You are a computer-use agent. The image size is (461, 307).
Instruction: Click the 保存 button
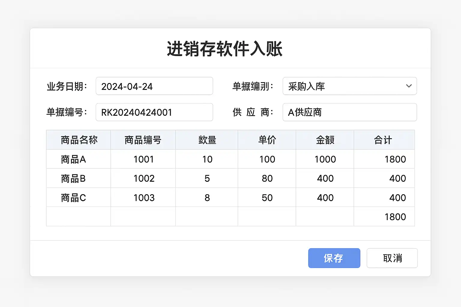click(334, 258)
